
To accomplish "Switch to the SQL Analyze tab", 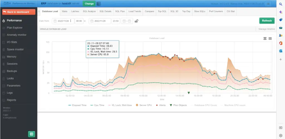I will (x=89, y=11).
